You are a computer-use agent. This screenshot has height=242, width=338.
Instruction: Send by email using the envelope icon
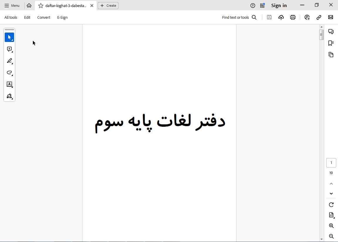pyautogui.click(x=331, y=17)
